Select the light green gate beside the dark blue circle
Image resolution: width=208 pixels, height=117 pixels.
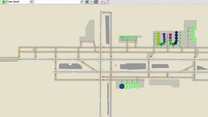127,86
